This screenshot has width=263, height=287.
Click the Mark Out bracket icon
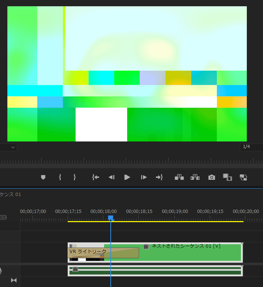click(x=74, y=177)
